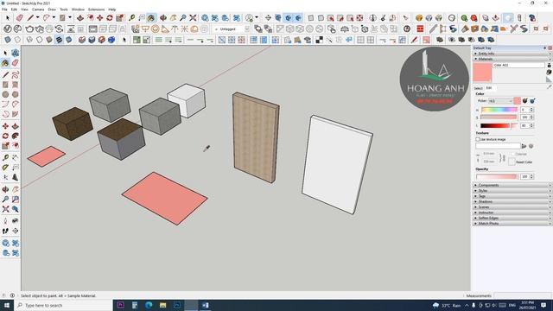Adjust the Lightness slider
Viewport: 553px width, 311px height.
[499, 125]
